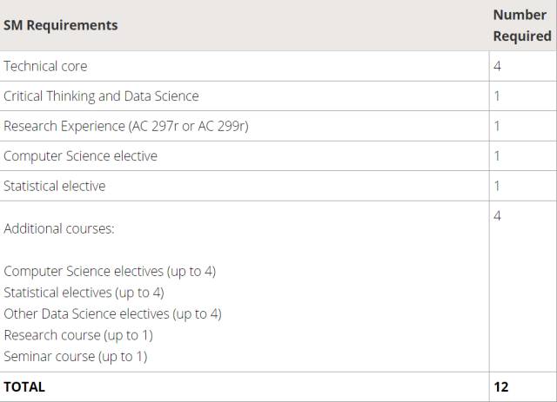Click Statistical electives (up to 4) text

coord(84,293)
